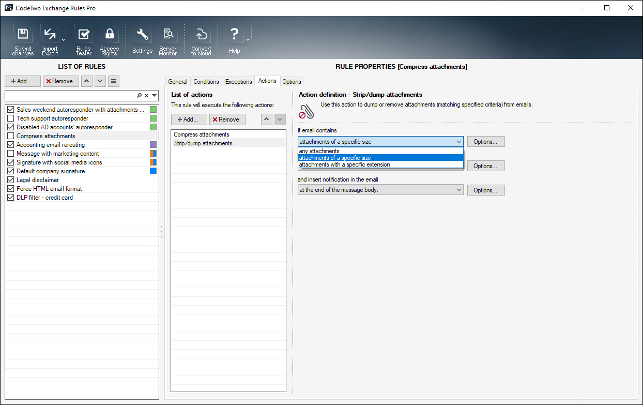Enable Message with marketing content checkbox
The height and width of the screenshot is (405, 643).
point(10,154)
